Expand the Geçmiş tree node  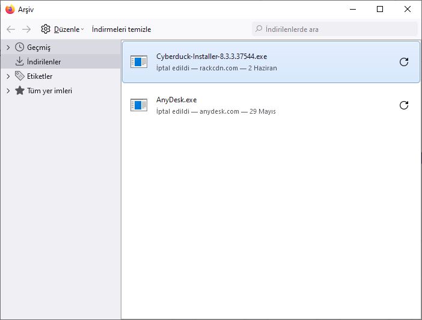pyautogui.click(x=8, y=48)
